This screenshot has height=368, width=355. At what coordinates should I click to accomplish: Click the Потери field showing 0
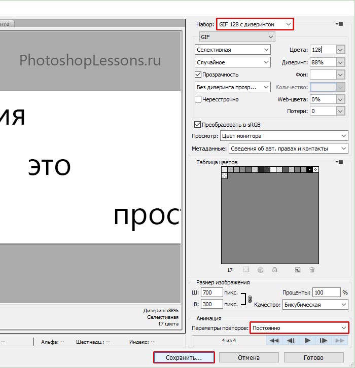click(x=323, y=111)
